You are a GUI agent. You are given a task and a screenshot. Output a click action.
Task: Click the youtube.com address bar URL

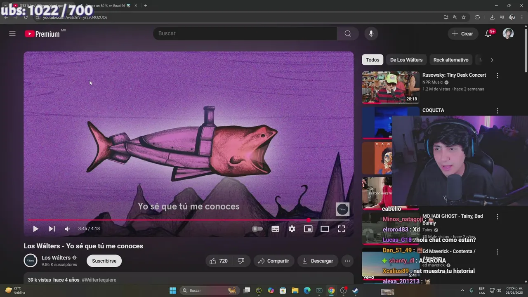(75, 17)
